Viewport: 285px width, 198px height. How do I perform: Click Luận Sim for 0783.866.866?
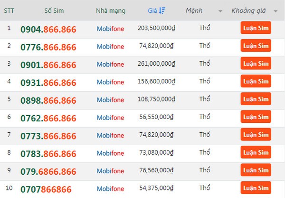(256, 152)
